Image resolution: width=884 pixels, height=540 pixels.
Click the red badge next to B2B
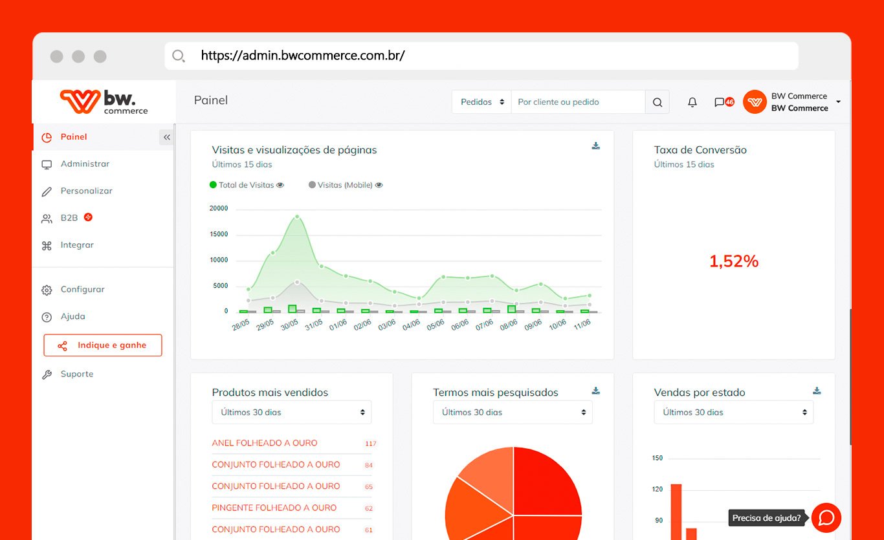click(88, 217)
